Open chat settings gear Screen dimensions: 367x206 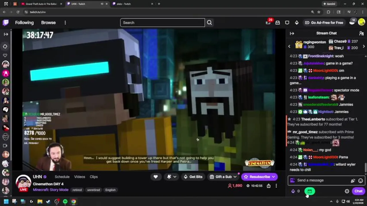347,191
